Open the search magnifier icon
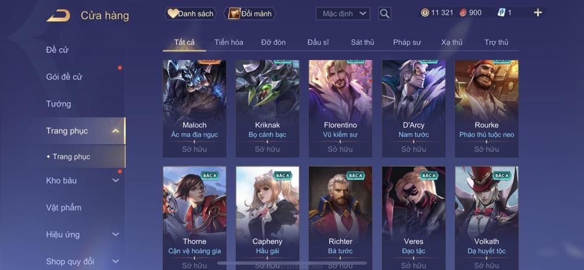584x270 pixels. click(384, 14)
